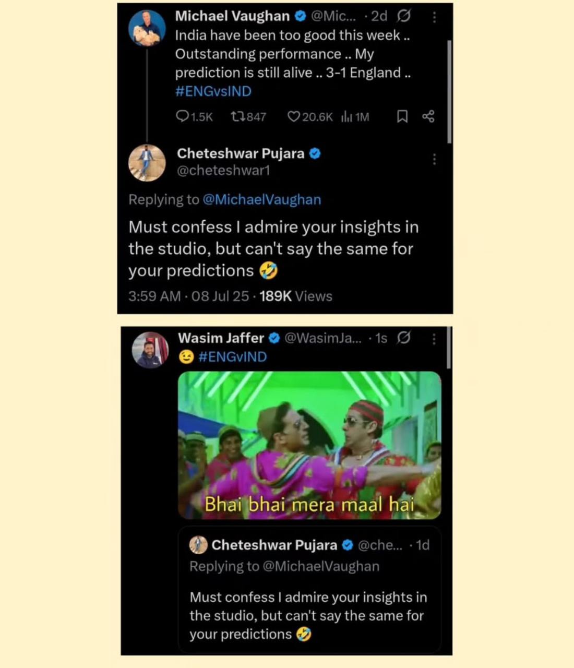This screenshot has width=574, height=668.
Task: Bookmark Michael Vaughan's tweet
Action: click(x=402, y=116)
